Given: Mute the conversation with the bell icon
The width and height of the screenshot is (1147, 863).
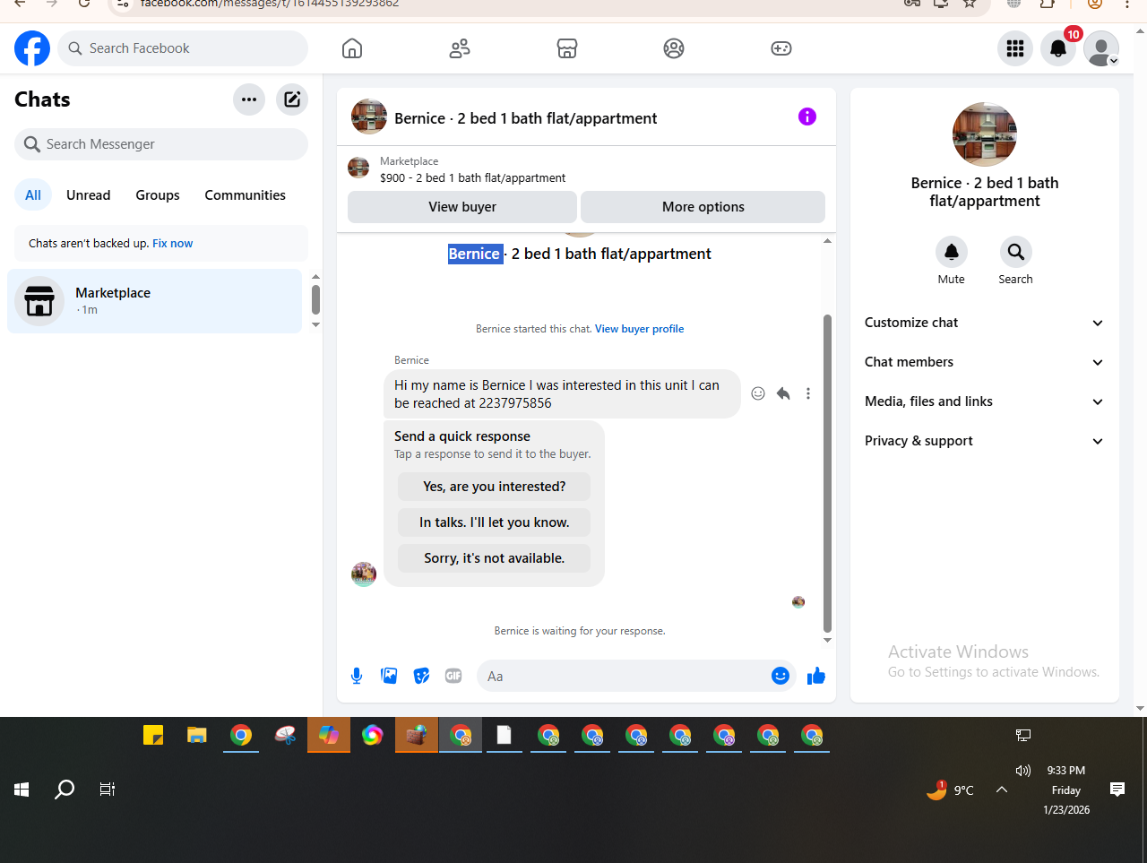Looking at the screenshot, I should tap(952, 252).
